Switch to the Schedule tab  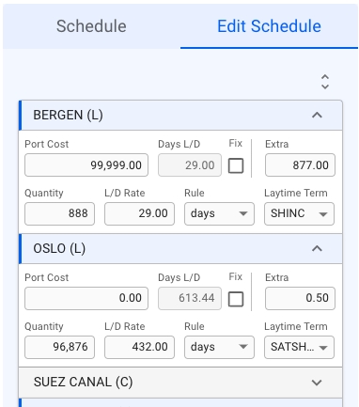91,26
